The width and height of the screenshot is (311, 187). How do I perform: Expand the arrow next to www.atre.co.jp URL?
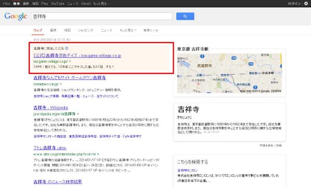click(98, 154)
